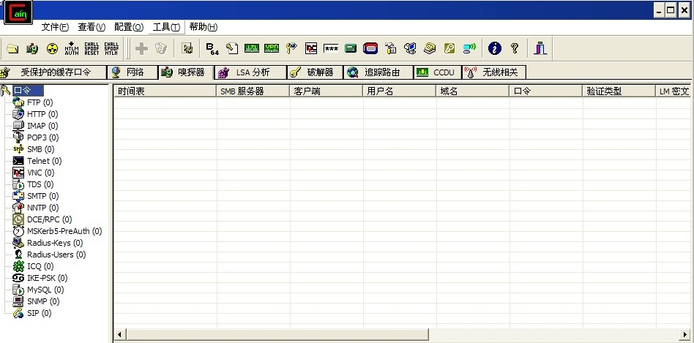Click the open file folder icon
Image resolution: width=694 pixels, height=343 pixels.
coord(12,48)
